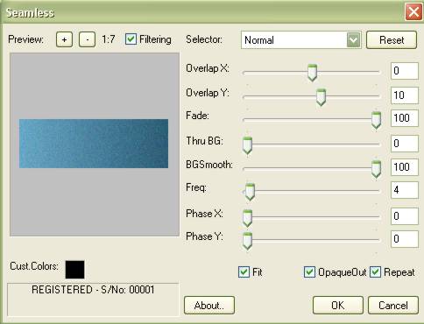Click the Overlap Y slider handle

pyautogui.click(x=321, y=97)
